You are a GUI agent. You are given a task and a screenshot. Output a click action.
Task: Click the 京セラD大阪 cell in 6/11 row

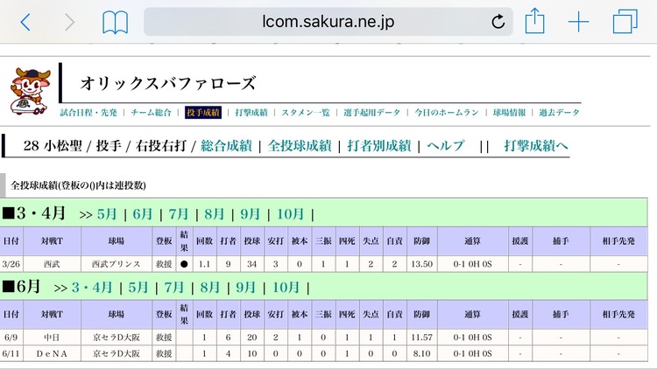tap(116, 353)
